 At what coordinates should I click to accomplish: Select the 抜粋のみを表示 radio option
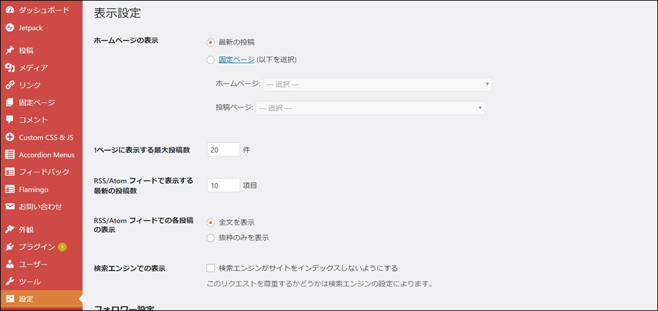211,238
